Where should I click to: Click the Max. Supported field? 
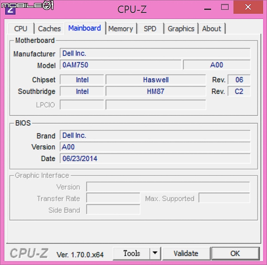click(224, 198)
